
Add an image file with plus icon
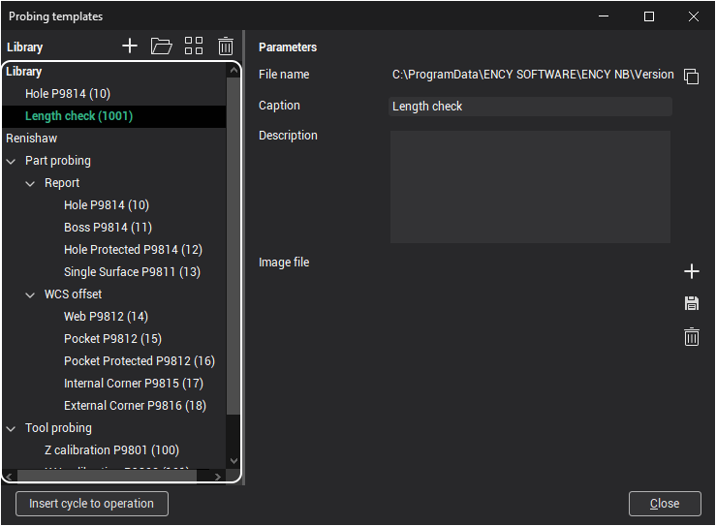[x=692, y=271]
